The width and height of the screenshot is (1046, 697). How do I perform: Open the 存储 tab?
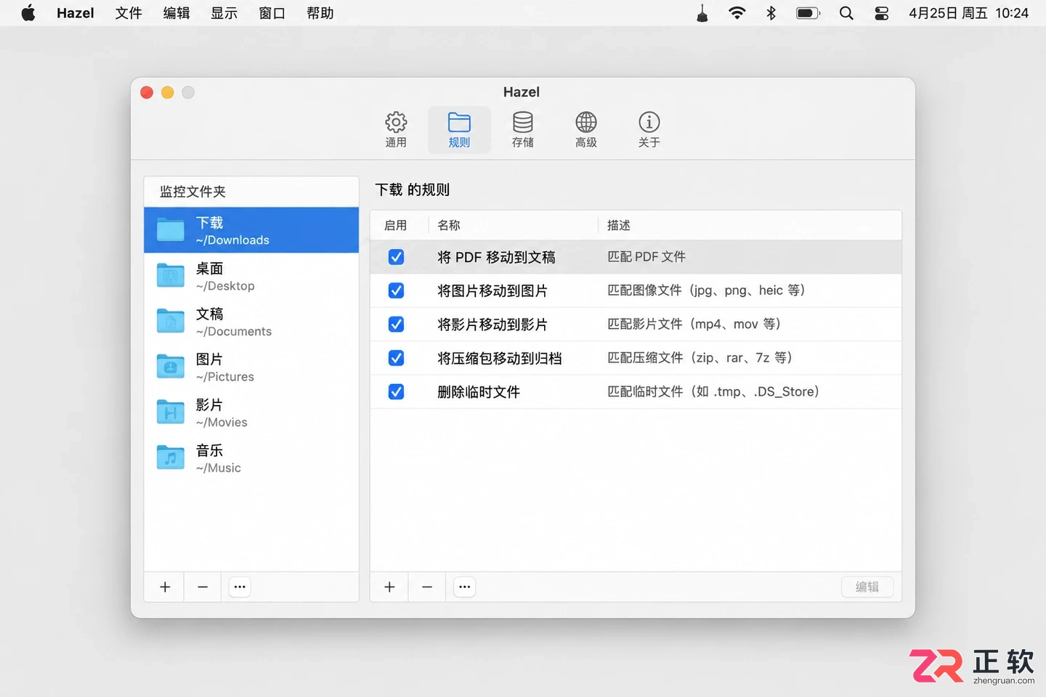(x=522, y=130)
